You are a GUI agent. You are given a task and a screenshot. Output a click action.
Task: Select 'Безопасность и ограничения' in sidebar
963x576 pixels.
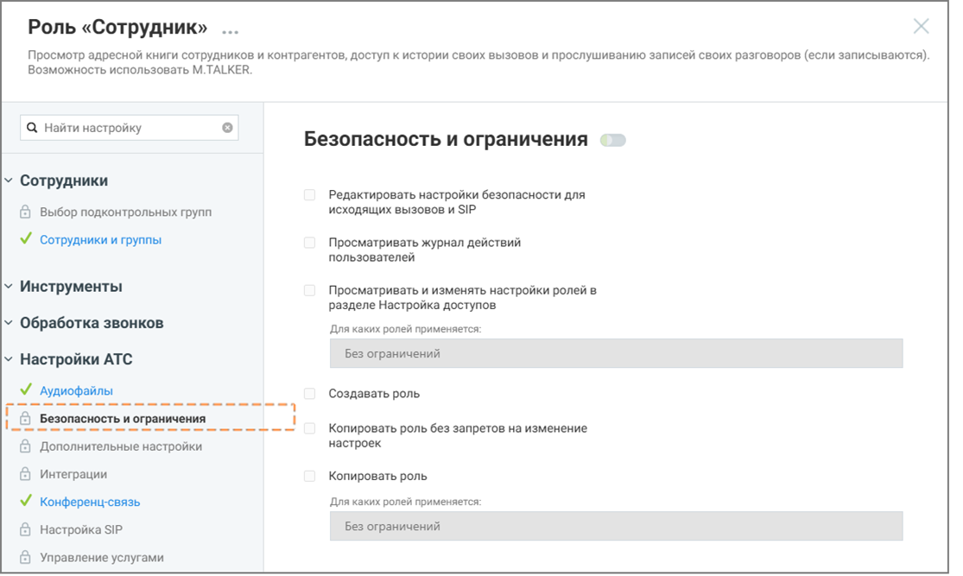pyautogui.click(x=123, y=419)
